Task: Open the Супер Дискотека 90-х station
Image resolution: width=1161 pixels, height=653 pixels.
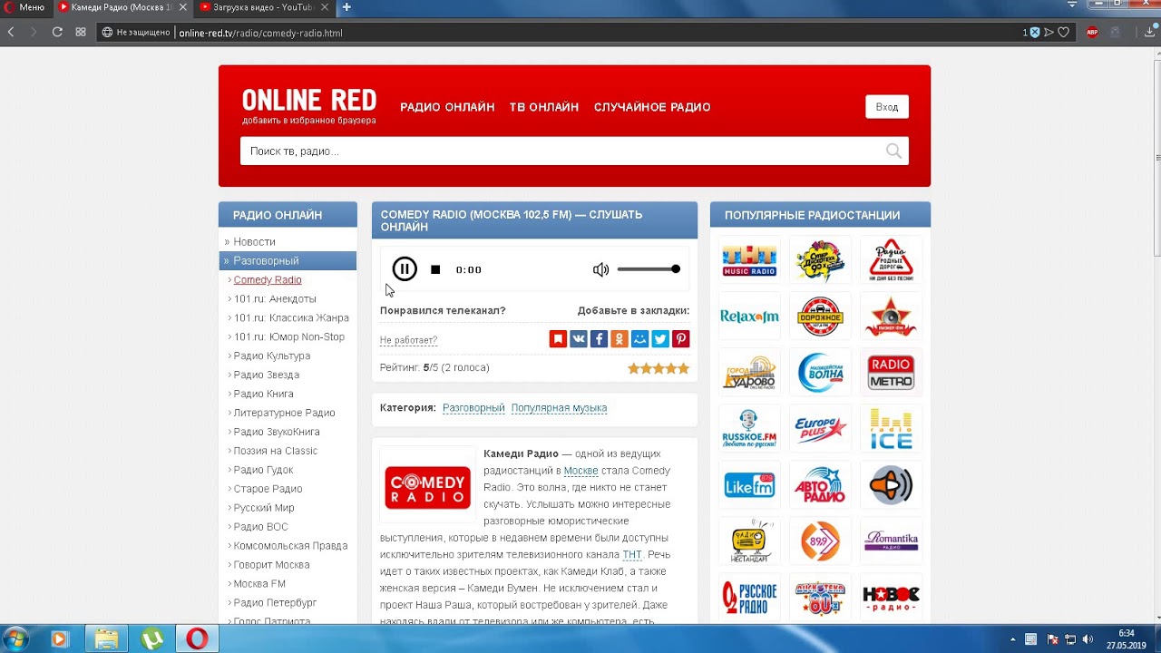Action: (820, 261)
